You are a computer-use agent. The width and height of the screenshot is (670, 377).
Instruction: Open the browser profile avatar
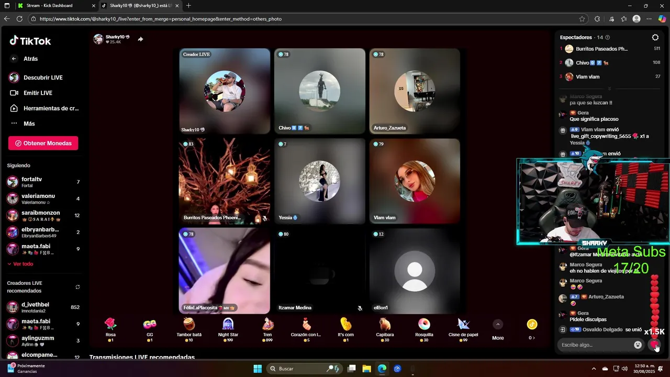point(636,19)
